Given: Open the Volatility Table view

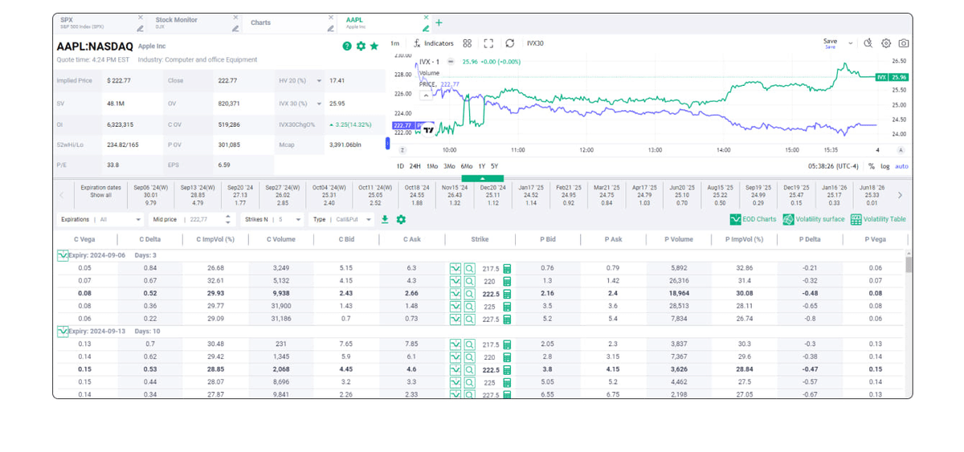Looking at the screenshot, I should (x=878, y=219).
